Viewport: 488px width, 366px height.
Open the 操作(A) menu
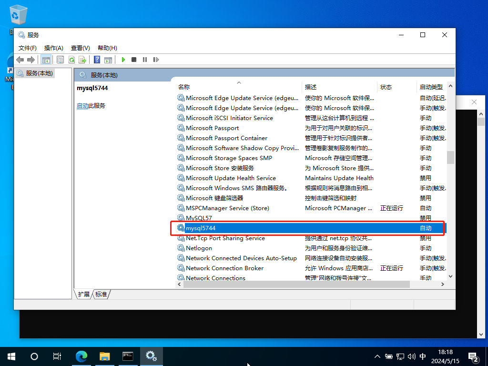[53, 48]
